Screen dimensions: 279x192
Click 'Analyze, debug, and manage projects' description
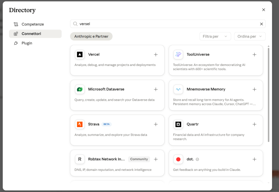(x=115, y=65)
